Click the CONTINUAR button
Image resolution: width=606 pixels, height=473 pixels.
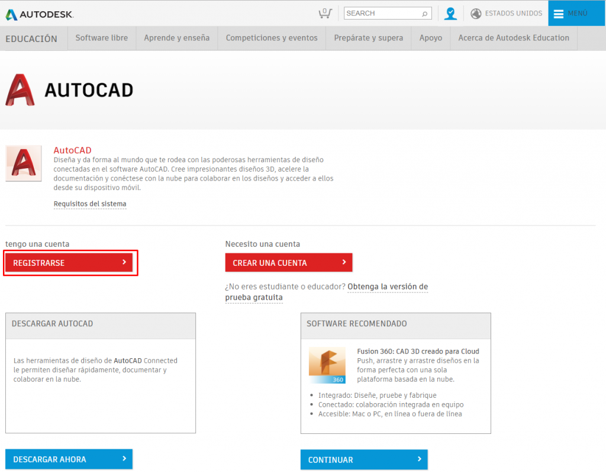[364, 459]
